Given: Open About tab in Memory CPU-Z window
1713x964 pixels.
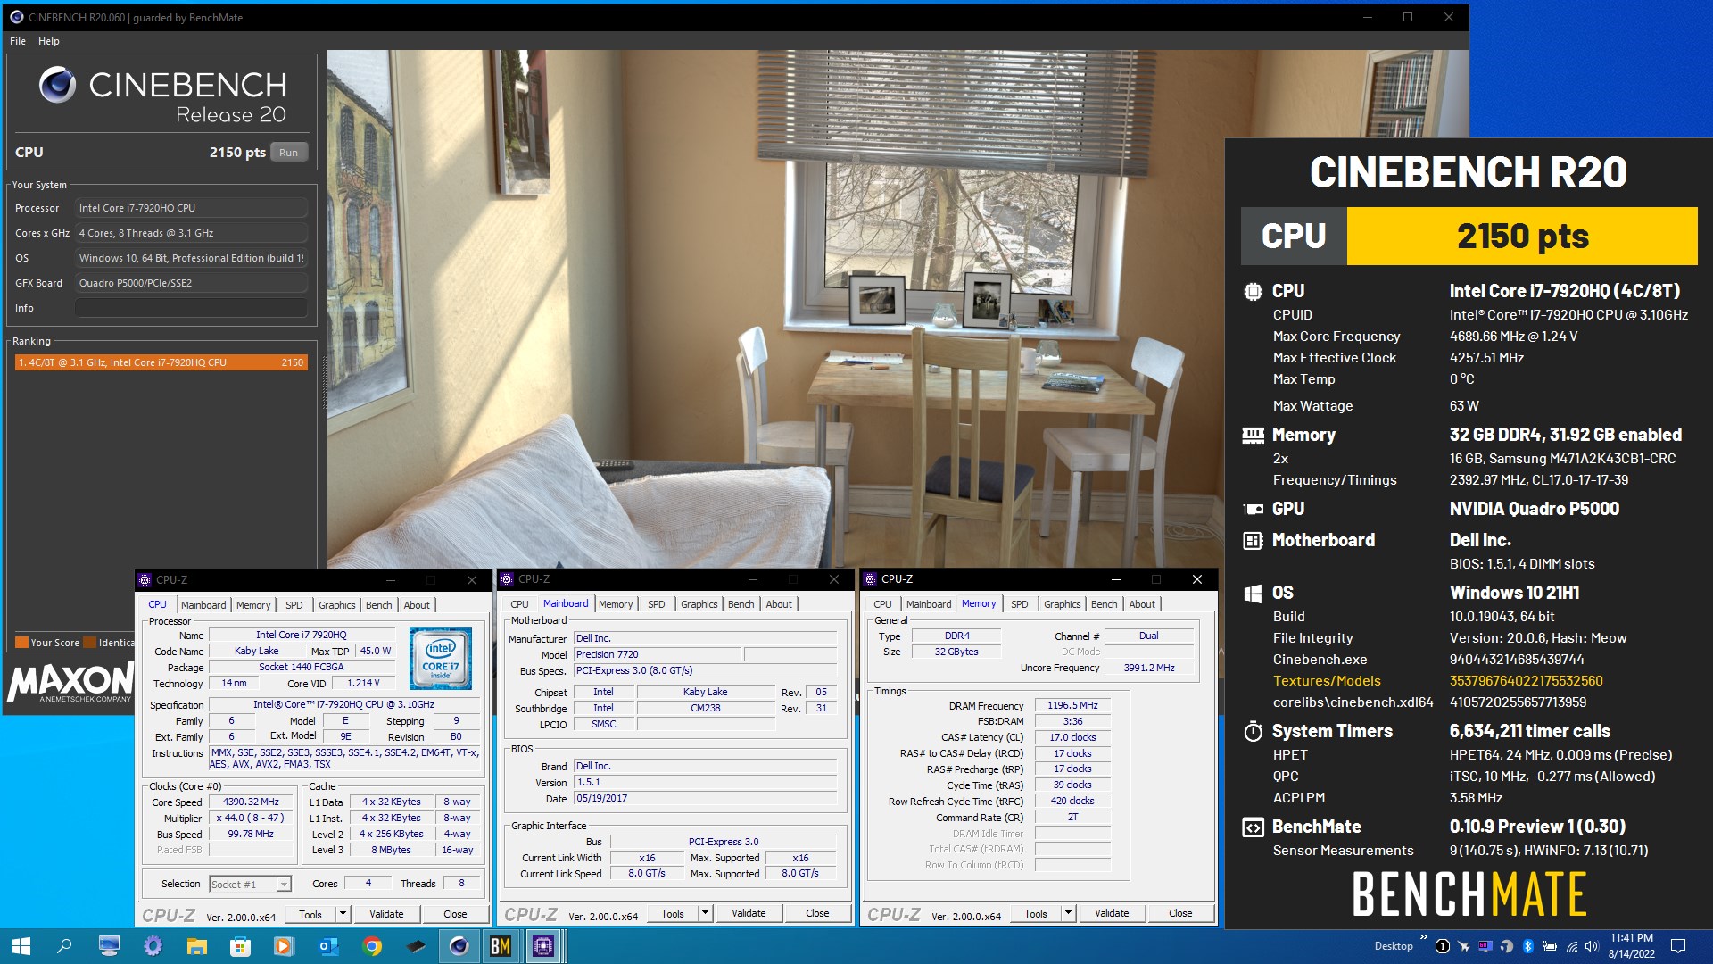Looking at the screenshot, I should coord(1142,604).
